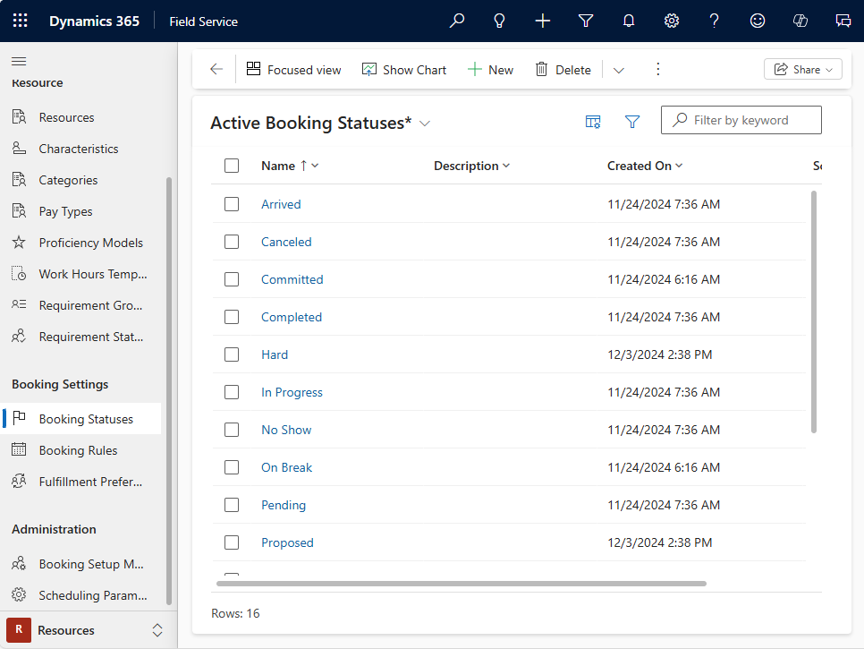The image size is (864, 649).
Task: Open the Dynamics 365 app launcher
Action: coord(20,21)
